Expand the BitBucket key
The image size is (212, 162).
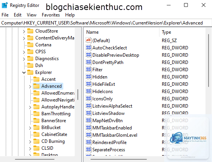(30, 128)
